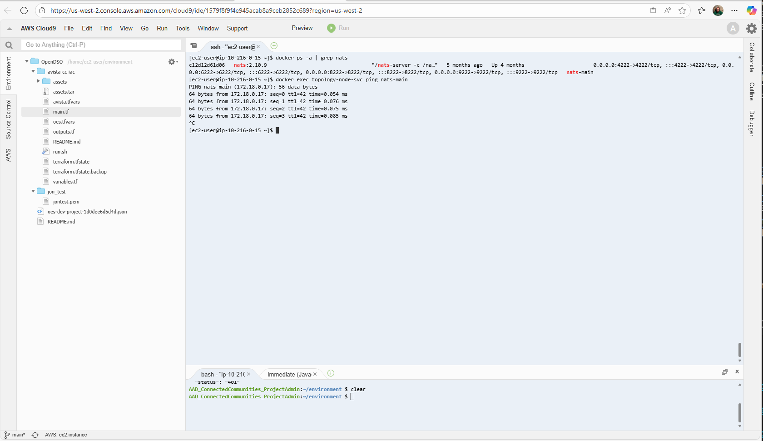Close the Immediate (Java) tab
Screen dimensions: 763x441
pos(315,374)
